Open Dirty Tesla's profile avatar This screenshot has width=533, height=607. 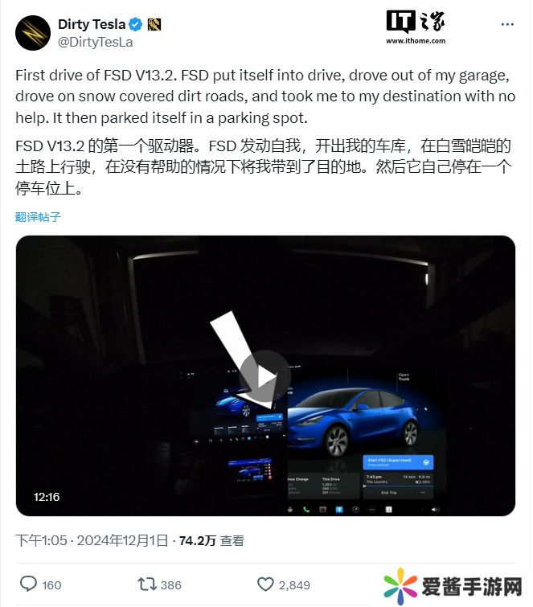click(33, 33)
